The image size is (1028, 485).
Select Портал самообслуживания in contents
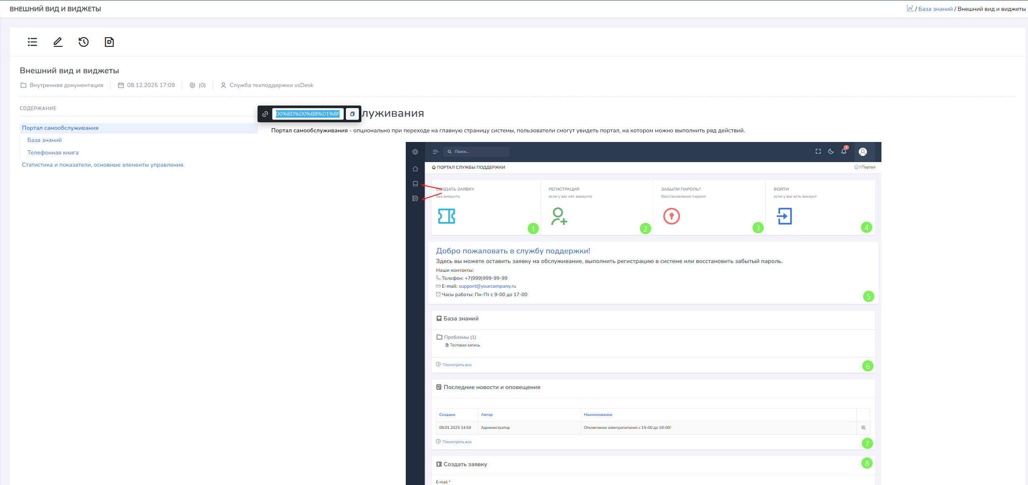60,128
